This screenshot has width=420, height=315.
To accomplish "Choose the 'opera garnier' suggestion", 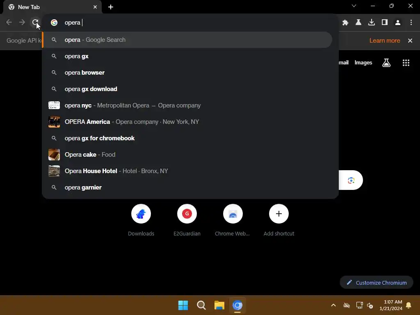I will tap(187, 187).
